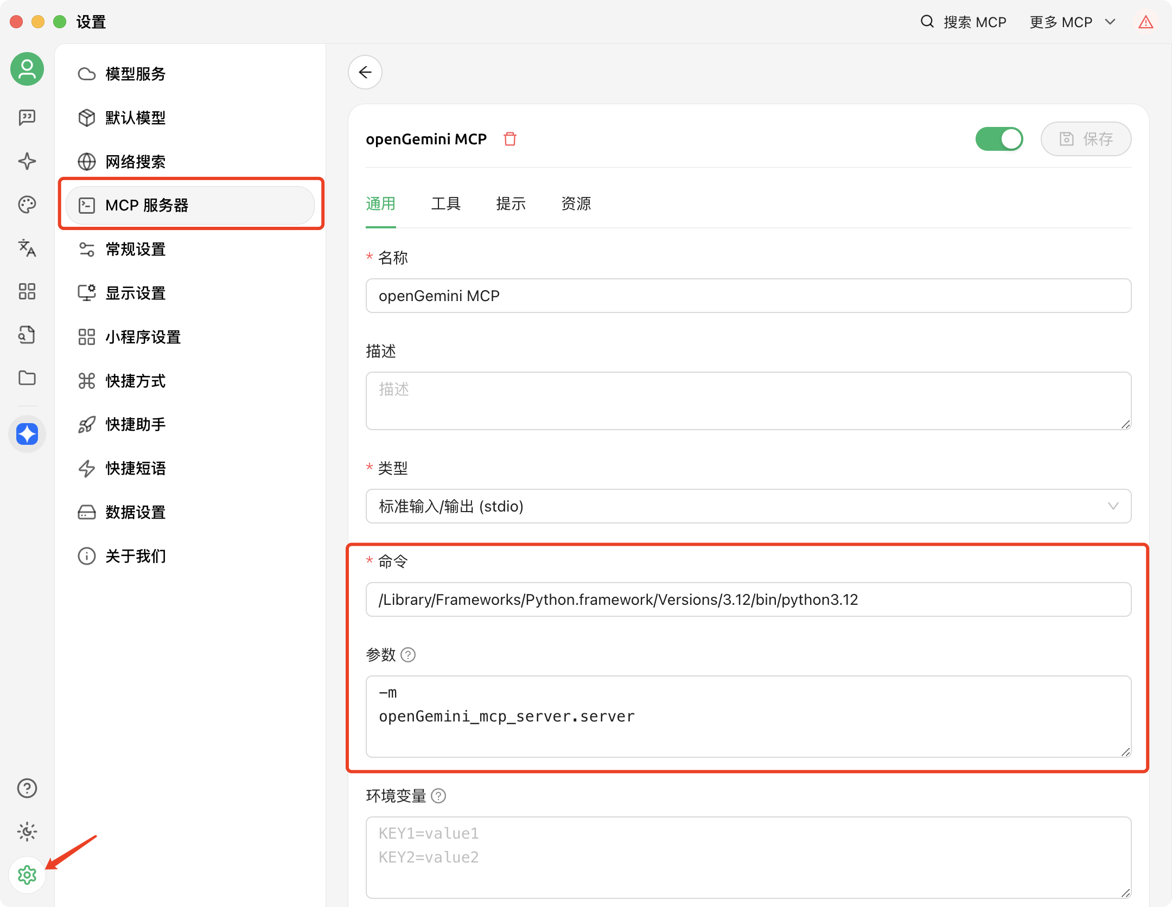The width and height of the screenshot is (1172, 907).
Task: Click the help icon next to 参数
Action: pyautogui.click(x=408, y=655)
